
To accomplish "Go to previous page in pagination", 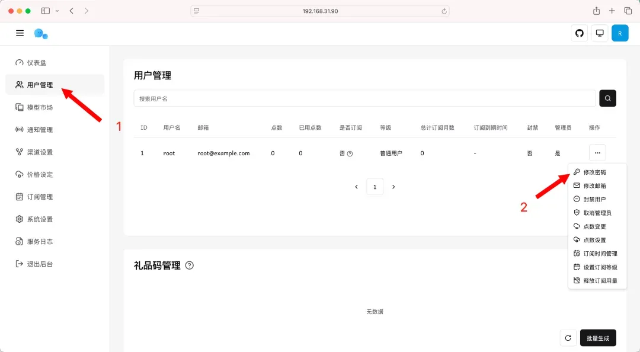I will [x=356, y=187].
